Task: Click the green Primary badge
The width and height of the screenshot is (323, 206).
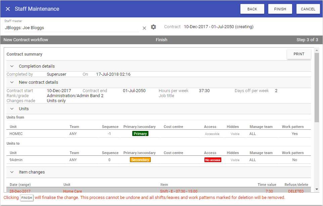Action: [x=140, y=134]
